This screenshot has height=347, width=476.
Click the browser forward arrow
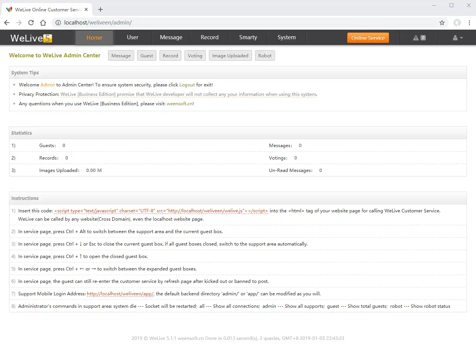[x=19, y=23]
